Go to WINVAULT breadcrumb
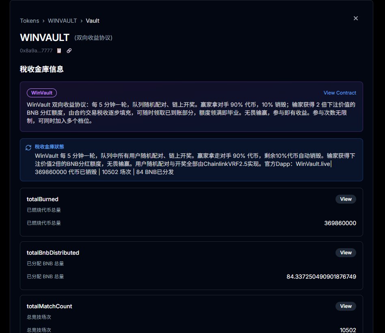 point(62,21)
